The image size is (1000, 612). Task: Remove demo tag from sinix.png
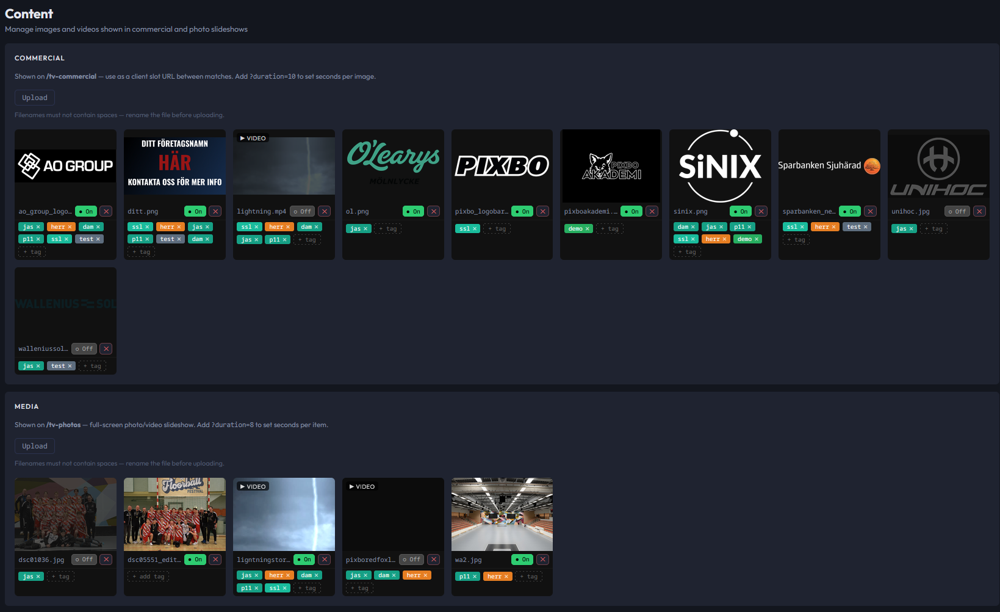(757, 239)
